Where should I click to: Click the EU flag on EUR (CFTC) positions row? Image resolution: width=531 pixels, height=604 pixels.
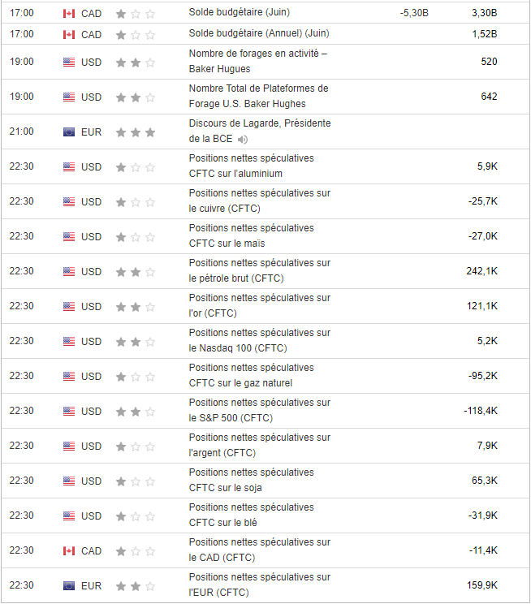click(x=69, y=586)
